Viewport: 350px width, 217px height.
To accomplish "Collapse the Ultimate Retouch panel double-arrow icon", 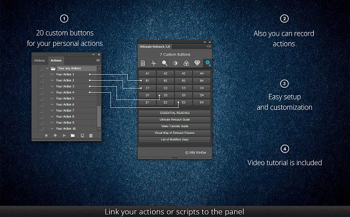I will [205, 42].
